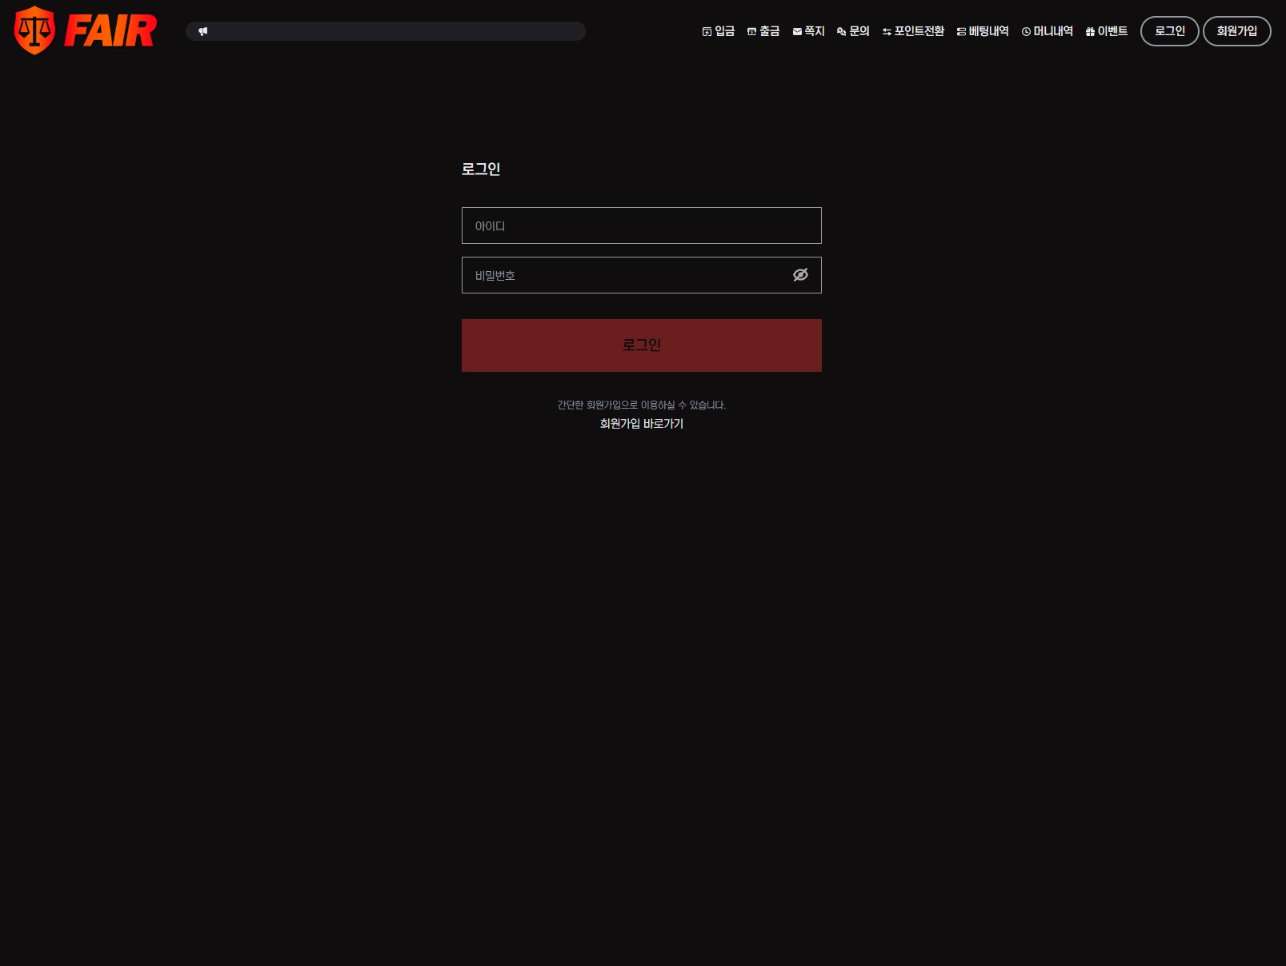This screenshot has width=1286, height=966.
Task: Open messages via the 쪽지 envelope icon
Action: [797, 32]
